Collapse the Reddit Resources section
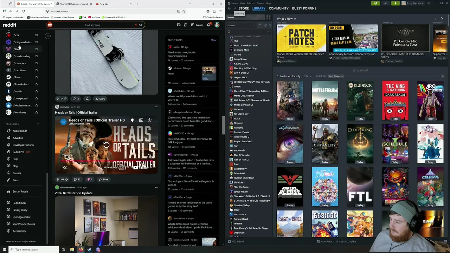450x253 pixels. (38, 124)
